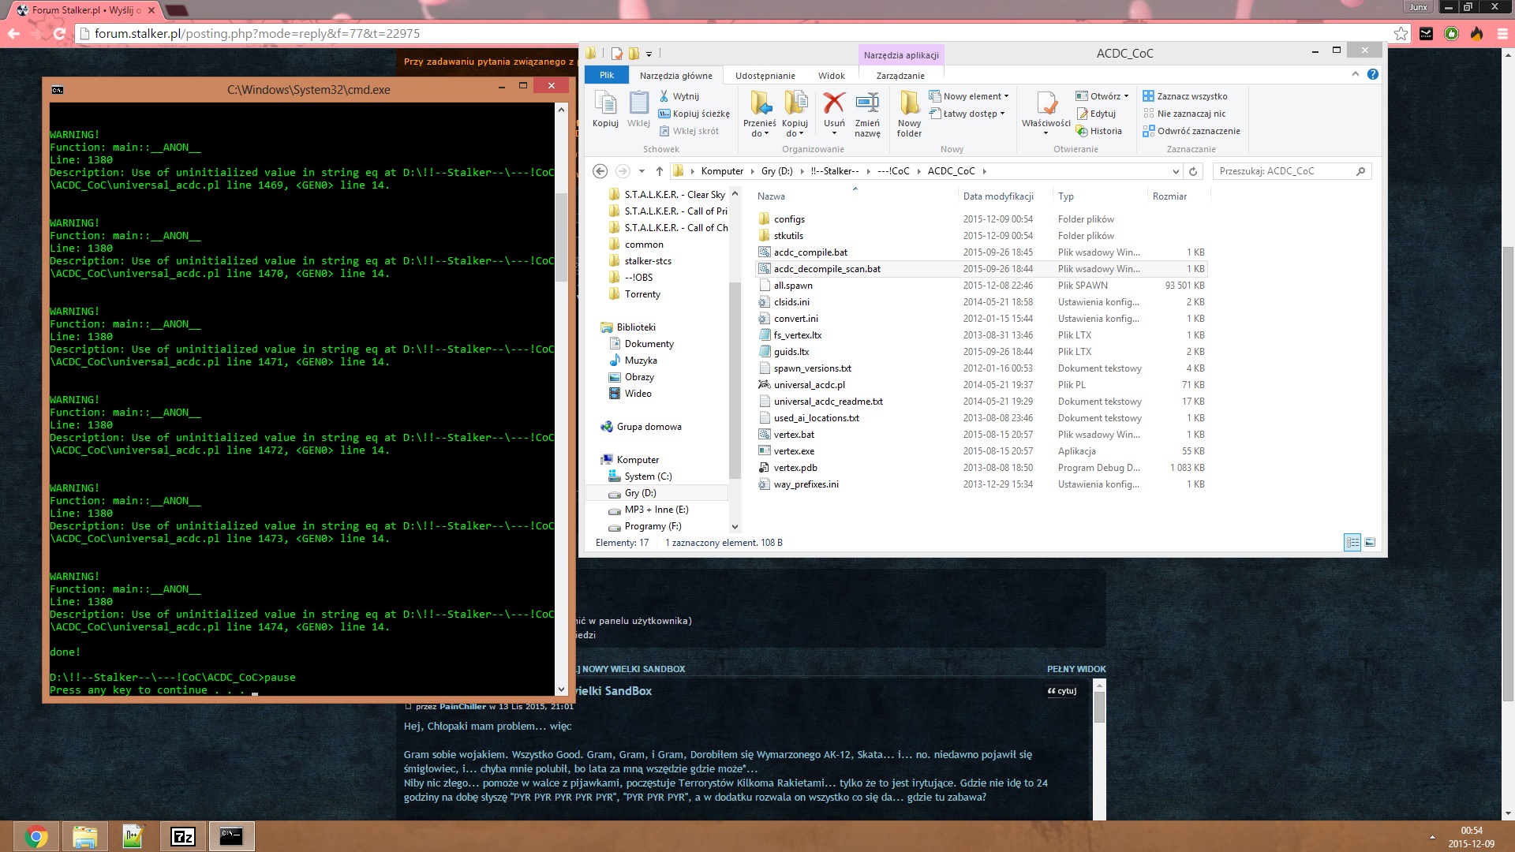Image resolution: width=1515 pixels, height=852 pixels.
Task: Create Nowy folder from ribbon
Action: 909,114
